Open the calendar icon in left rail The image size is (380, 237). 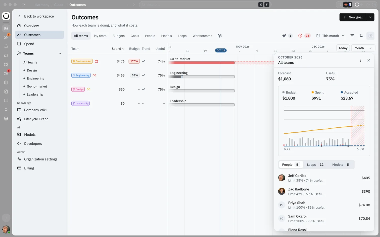tap(6, 83)
